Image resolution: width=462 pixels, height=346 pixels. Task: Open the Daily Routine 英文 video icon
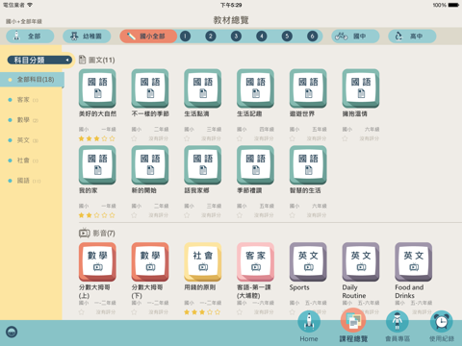[x=361, y=262]
